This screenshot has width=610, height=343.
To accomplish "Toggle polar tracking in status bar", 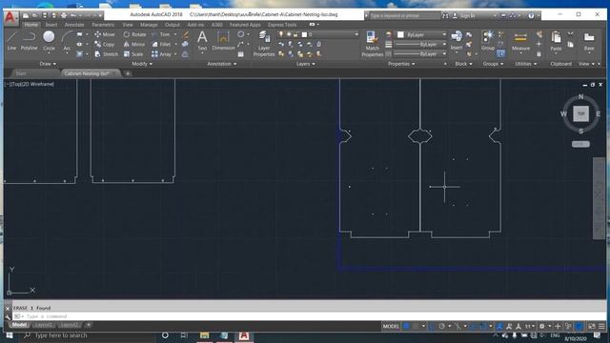I will coord(441,326).
